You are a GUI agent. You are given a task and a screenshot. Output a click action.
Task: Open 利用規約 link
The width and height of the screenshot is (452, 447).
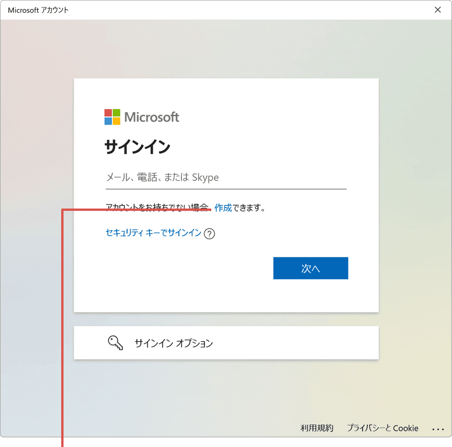click(317, 428)
